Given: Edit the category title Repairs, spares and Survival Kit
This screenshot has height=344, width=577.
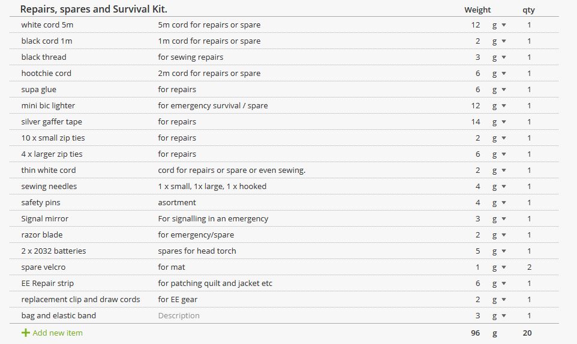Looking at the screenshot, I should (94, 9).
